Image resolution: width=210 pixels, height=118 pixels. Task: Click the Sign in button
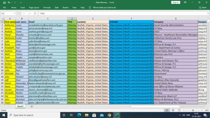[176, 2]
